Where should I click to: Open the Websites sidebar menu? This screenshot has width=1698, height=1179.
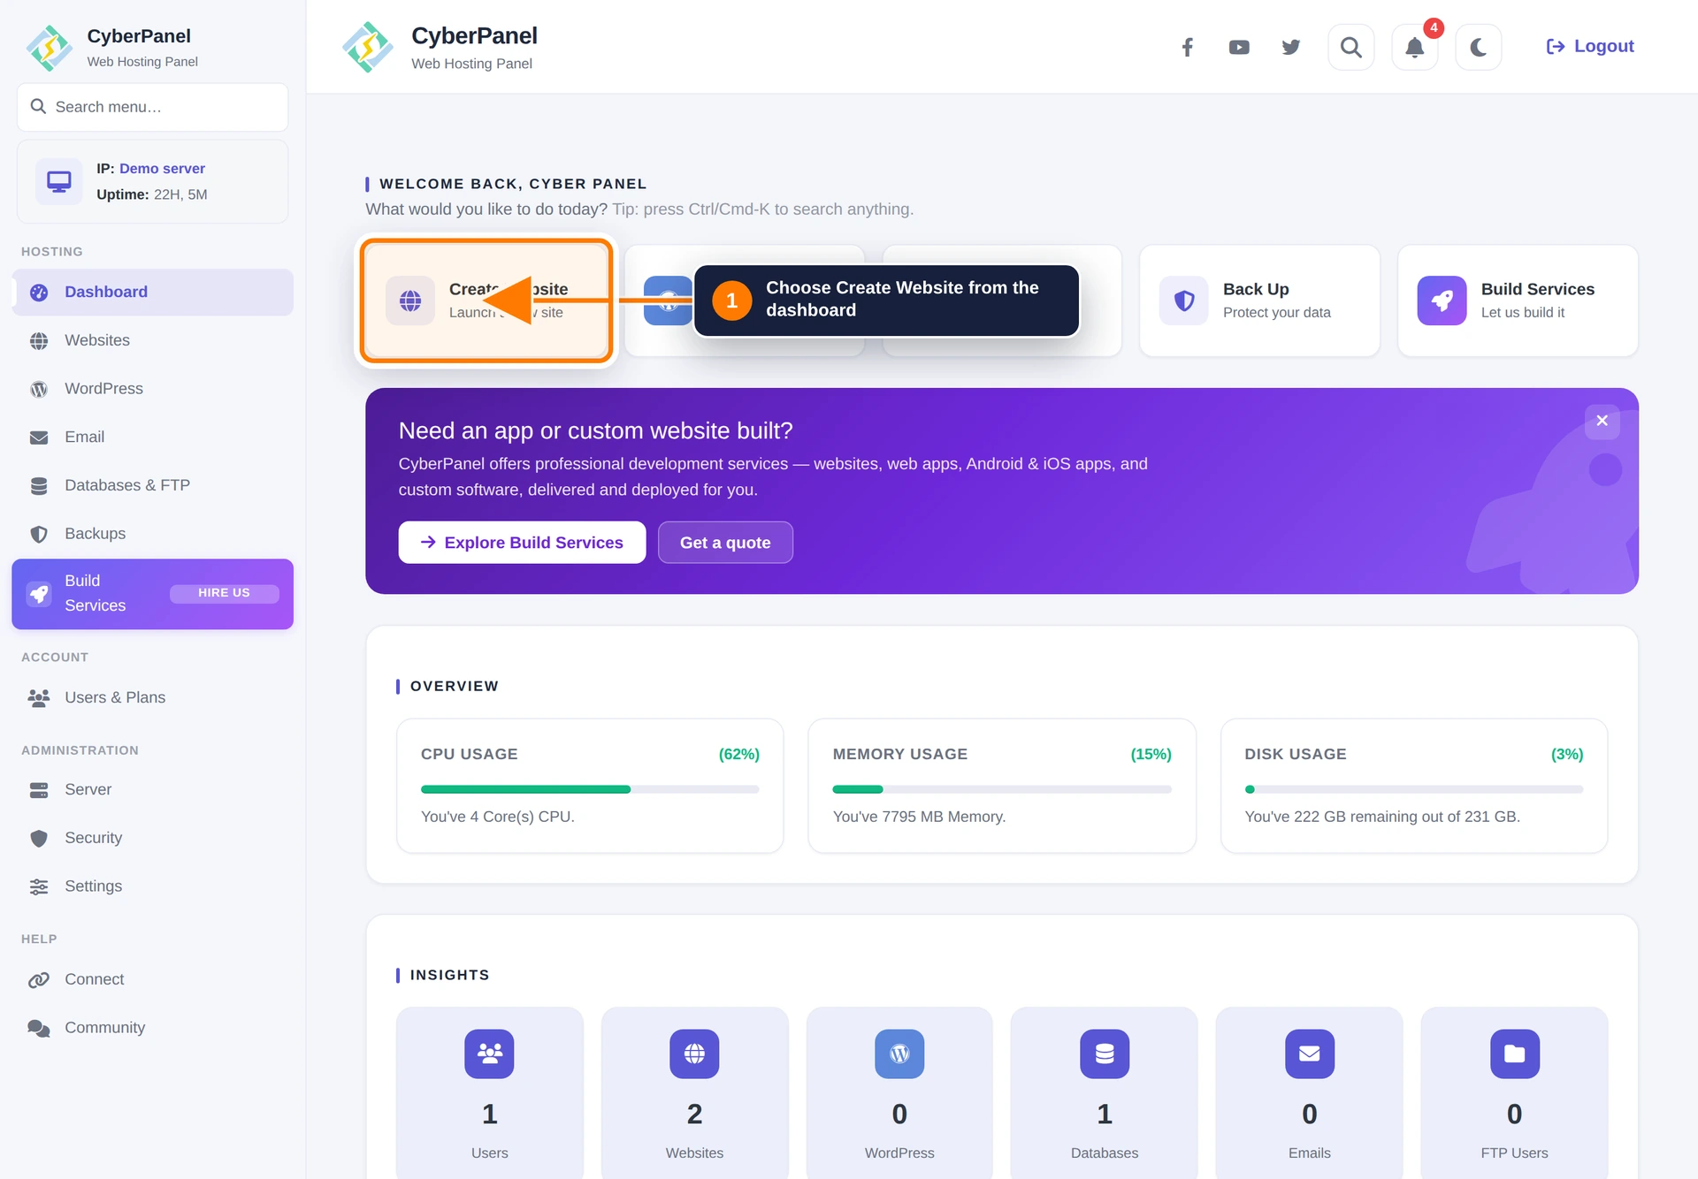pyautogui.click(x=152, y=340)
